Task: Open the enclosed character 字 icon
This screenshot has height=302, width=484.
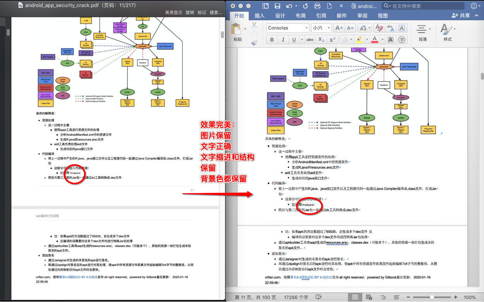Action: click(402, 39)
